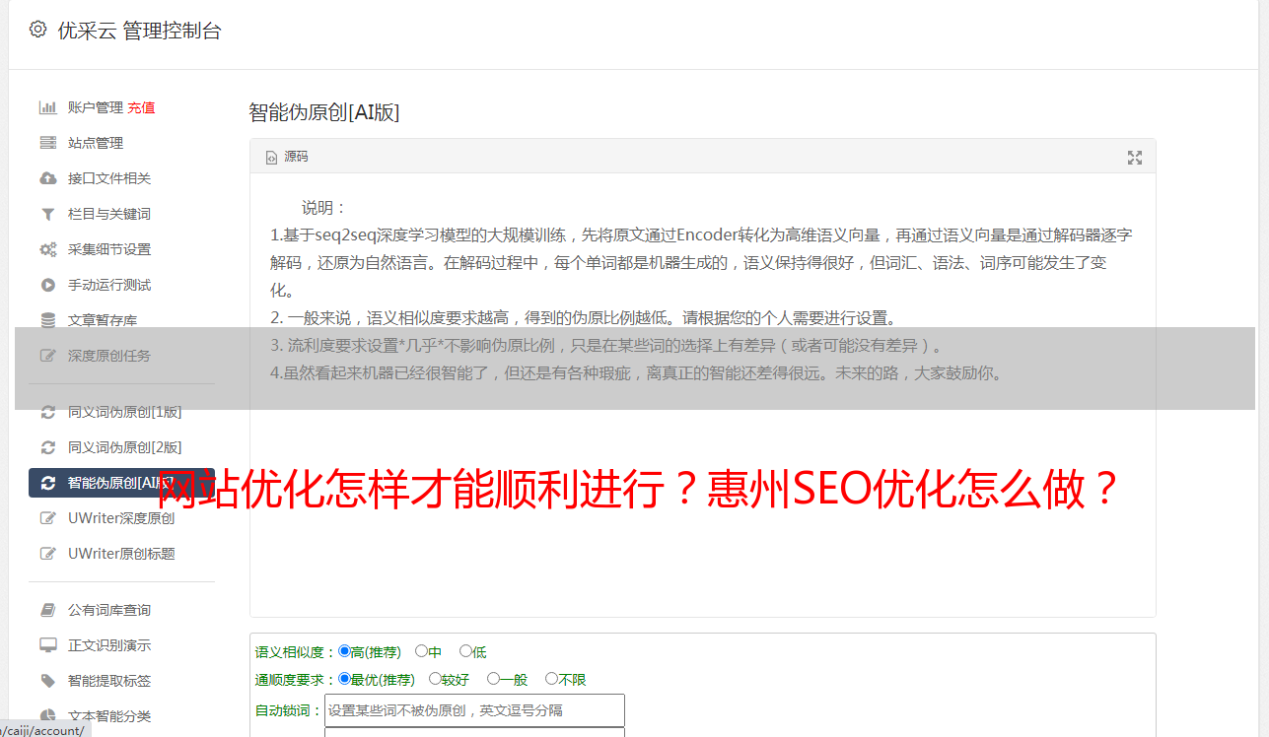Click the edit icon beside UWriter深度原创
The height and width of the screenshot is (737, 1269).
point(47,518)
